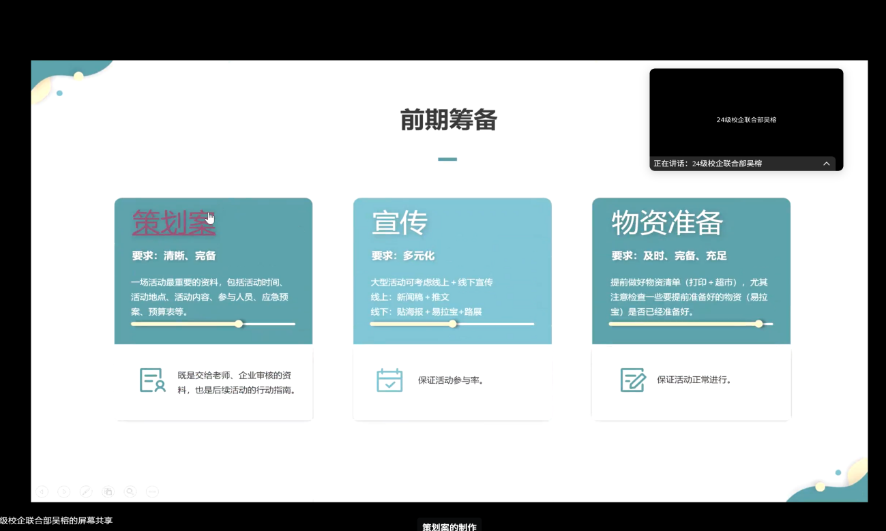This screenshot has width=886, height=531.
Task: Click slider handle in 策划案 card
Action: click(x=239, y=324)
